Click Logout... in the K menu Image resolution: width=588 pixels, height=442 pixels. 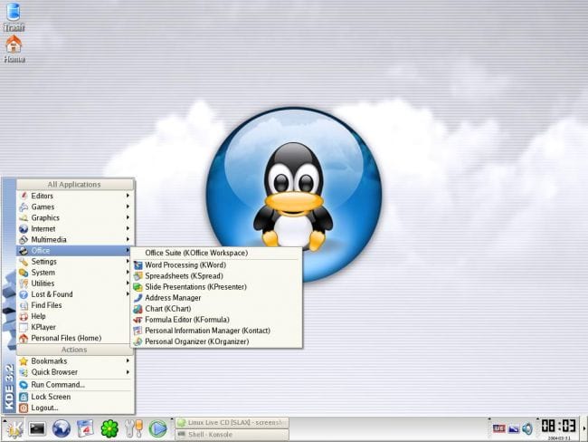point(44,408)
